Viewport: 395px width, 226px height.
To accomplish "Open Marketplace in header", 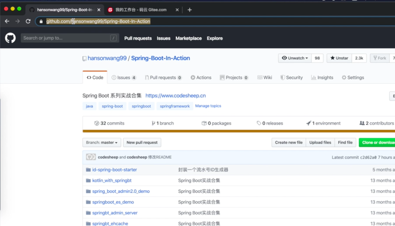I will (x=189, y=38).
